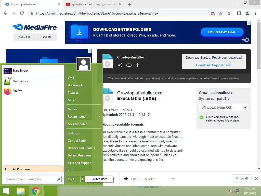261x196 pixels.
Task: Open Music from Start menu
Action: 72,100
